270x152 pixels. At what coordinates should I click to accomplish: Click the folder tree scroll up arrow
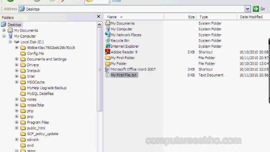(x=100, y=24)
